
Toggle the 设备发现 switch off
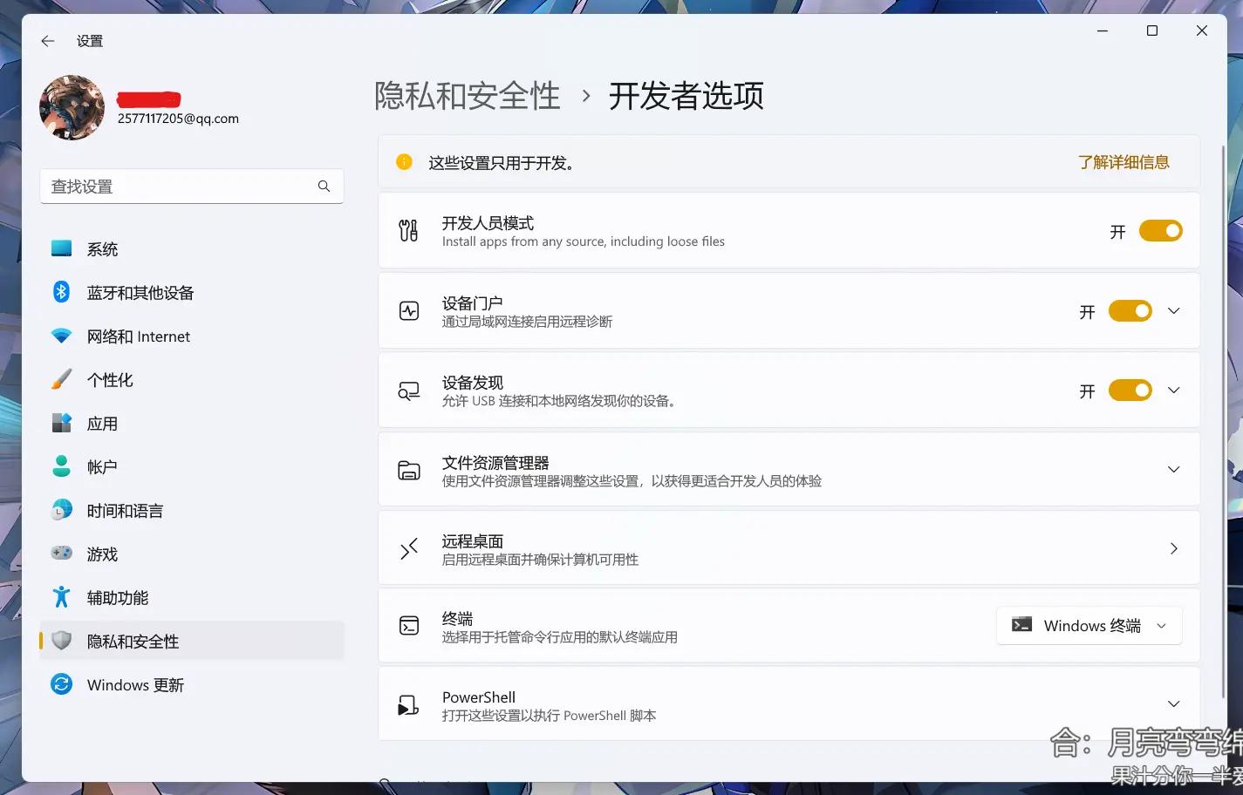[x=1130, y=391]
